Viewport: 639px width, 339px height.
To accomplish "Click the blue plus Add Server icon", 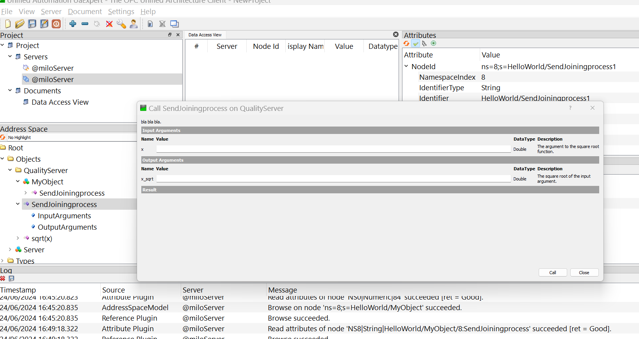I will point(73,24).
